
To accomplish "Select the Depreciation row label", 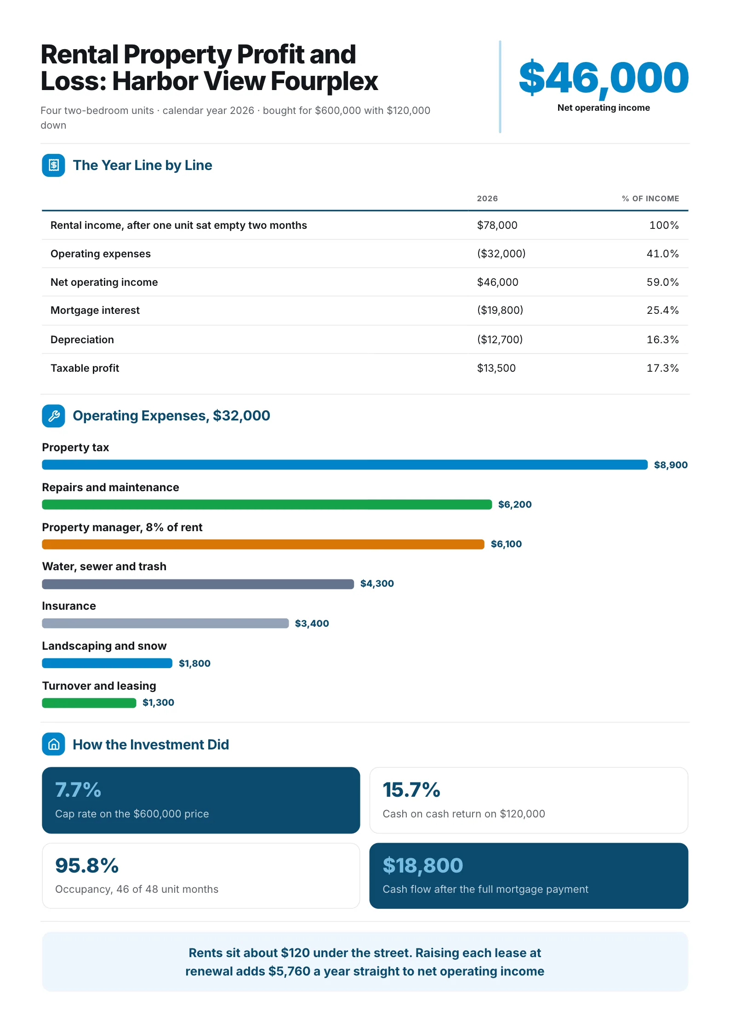I will [82, 340].
